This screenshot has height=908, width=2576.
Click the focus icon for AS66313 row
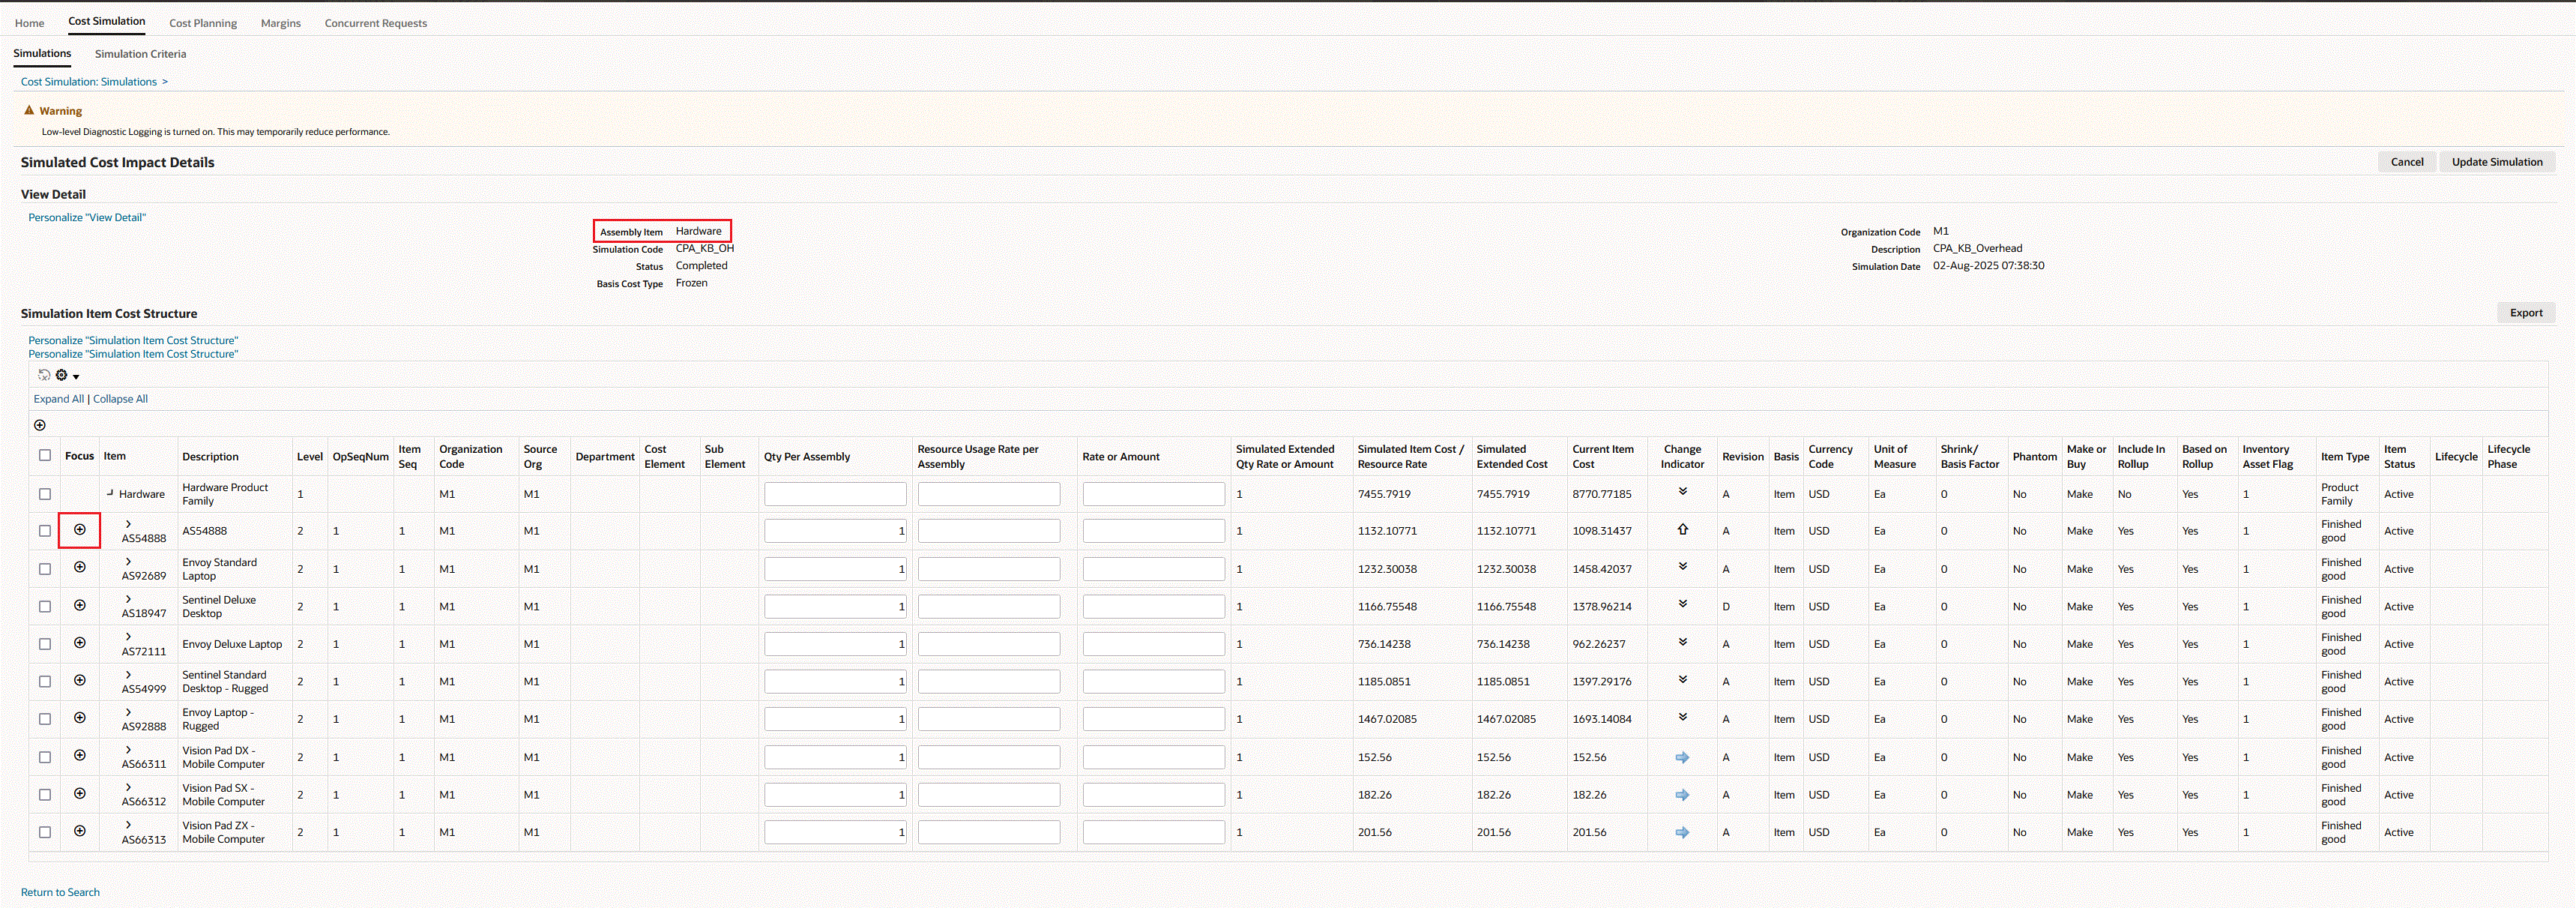[x=80, y=831]
